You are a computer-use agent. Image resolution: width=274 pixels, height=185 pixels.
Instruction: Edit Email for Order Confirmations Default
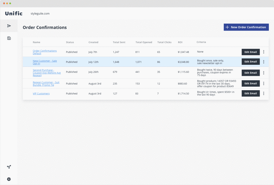(251, 52)
